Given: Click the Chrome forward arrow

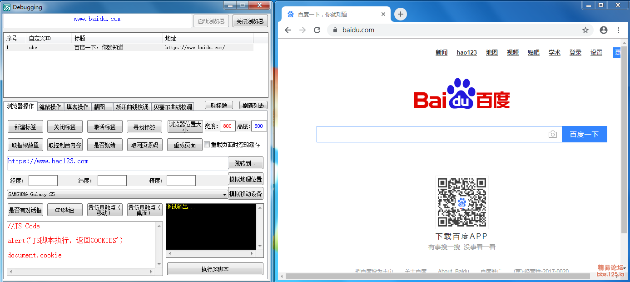Looking at the screenshot, I should click(303, 30).
